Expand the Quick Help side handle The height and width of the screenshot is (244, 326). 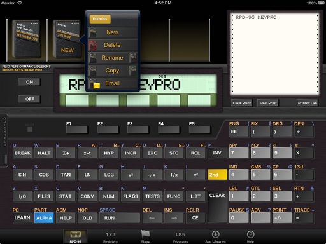[4, 141]
